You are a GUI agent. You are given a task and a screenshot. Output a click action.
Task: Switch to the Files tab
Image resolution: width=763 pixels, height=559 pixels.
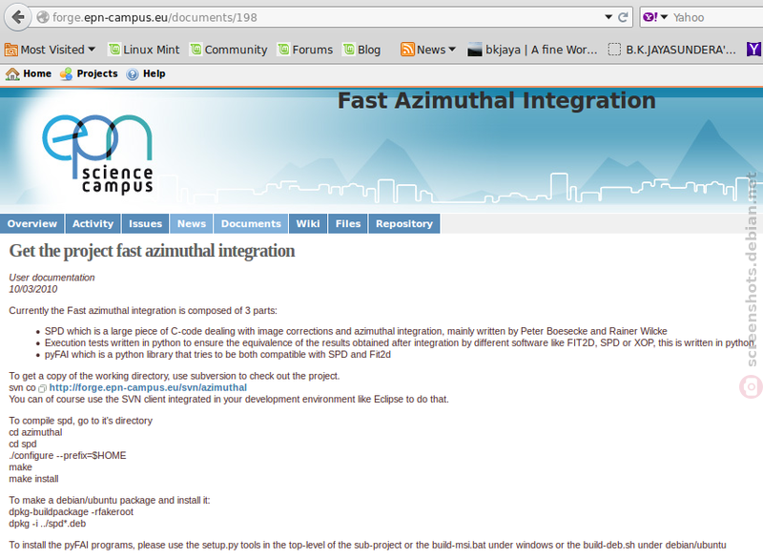click(348, 224)
